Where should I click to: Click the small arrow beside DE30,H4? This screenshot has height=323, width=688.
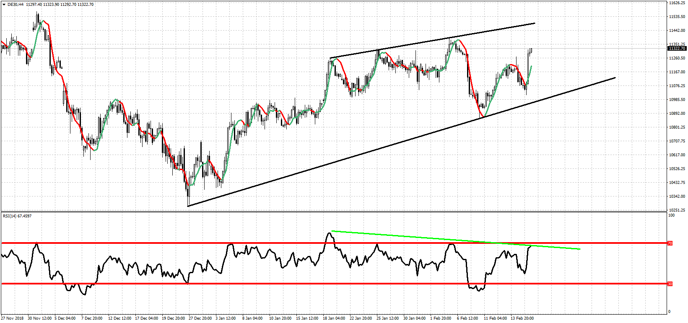pos(4,4)
